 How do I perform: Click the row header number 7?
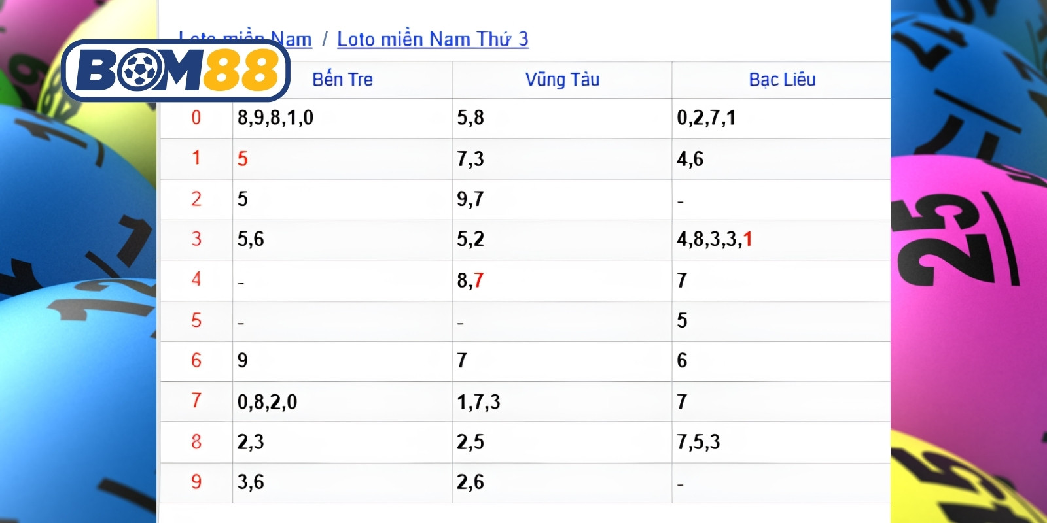point(196,400)
